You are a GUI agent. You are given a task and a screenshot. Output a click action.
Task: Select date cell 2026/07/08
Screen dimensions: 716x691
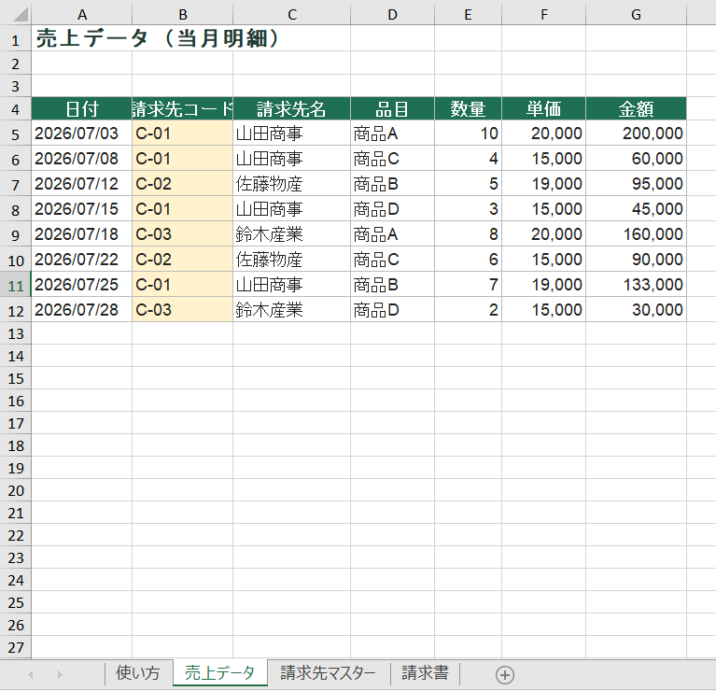(82, 159)
